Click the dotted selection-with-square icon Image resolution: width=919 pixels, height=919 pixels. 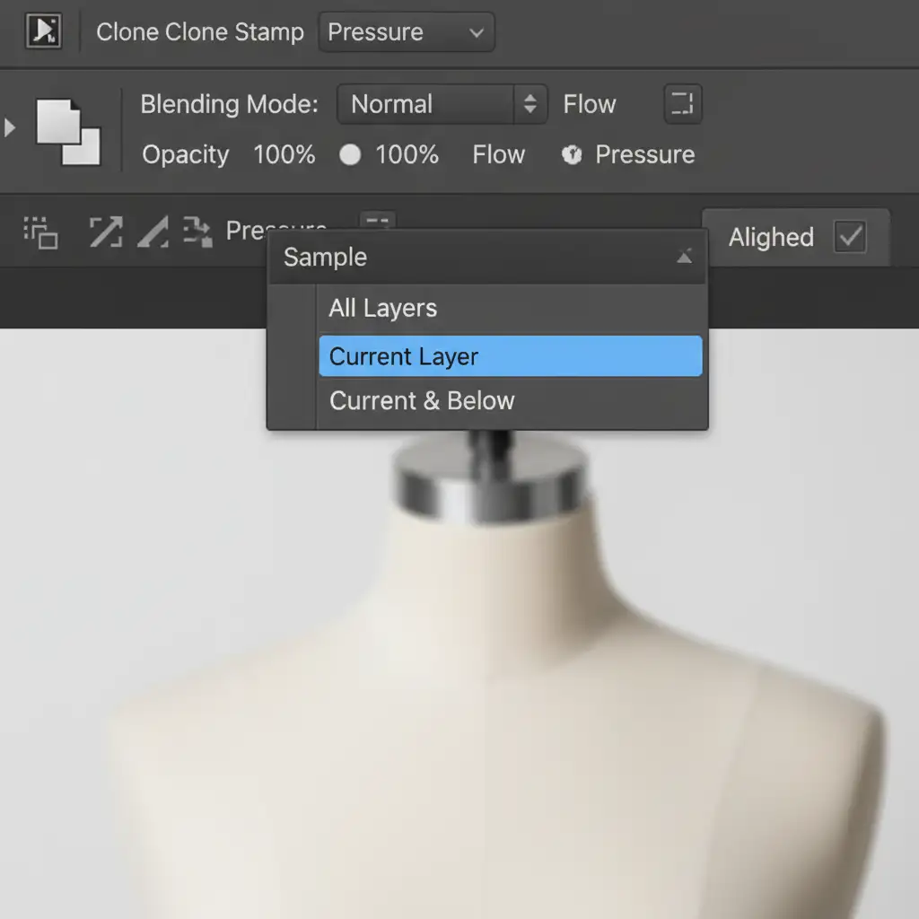click(x=40, y=232)
